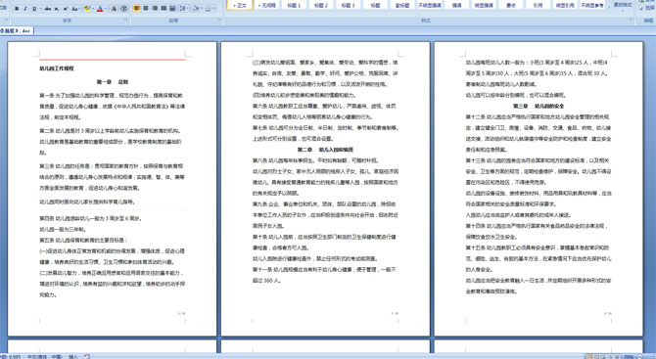Click the character shading A icon
The height and width of the screenshot is (359, 656).
click(x=114, y=9)
